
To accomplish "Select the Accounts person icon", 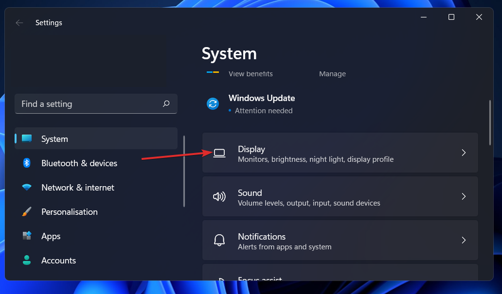I will point(25,260).
